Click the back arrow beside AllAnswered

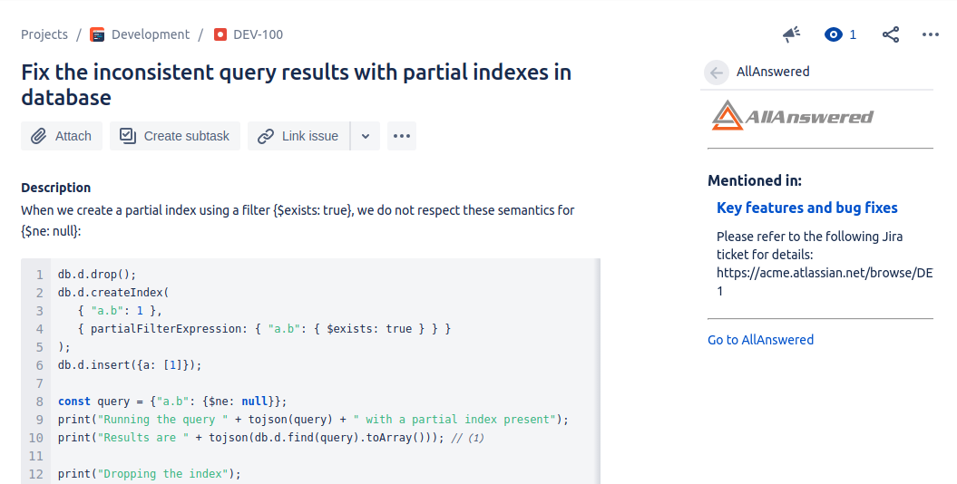[716, 73]
